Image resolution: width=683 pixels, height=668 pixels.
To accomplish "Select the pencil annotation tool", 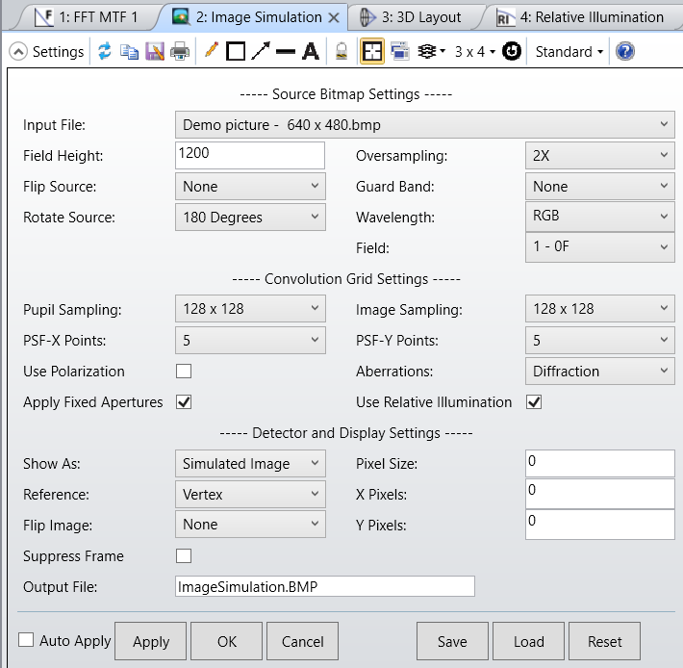I will tap(212, 51).
